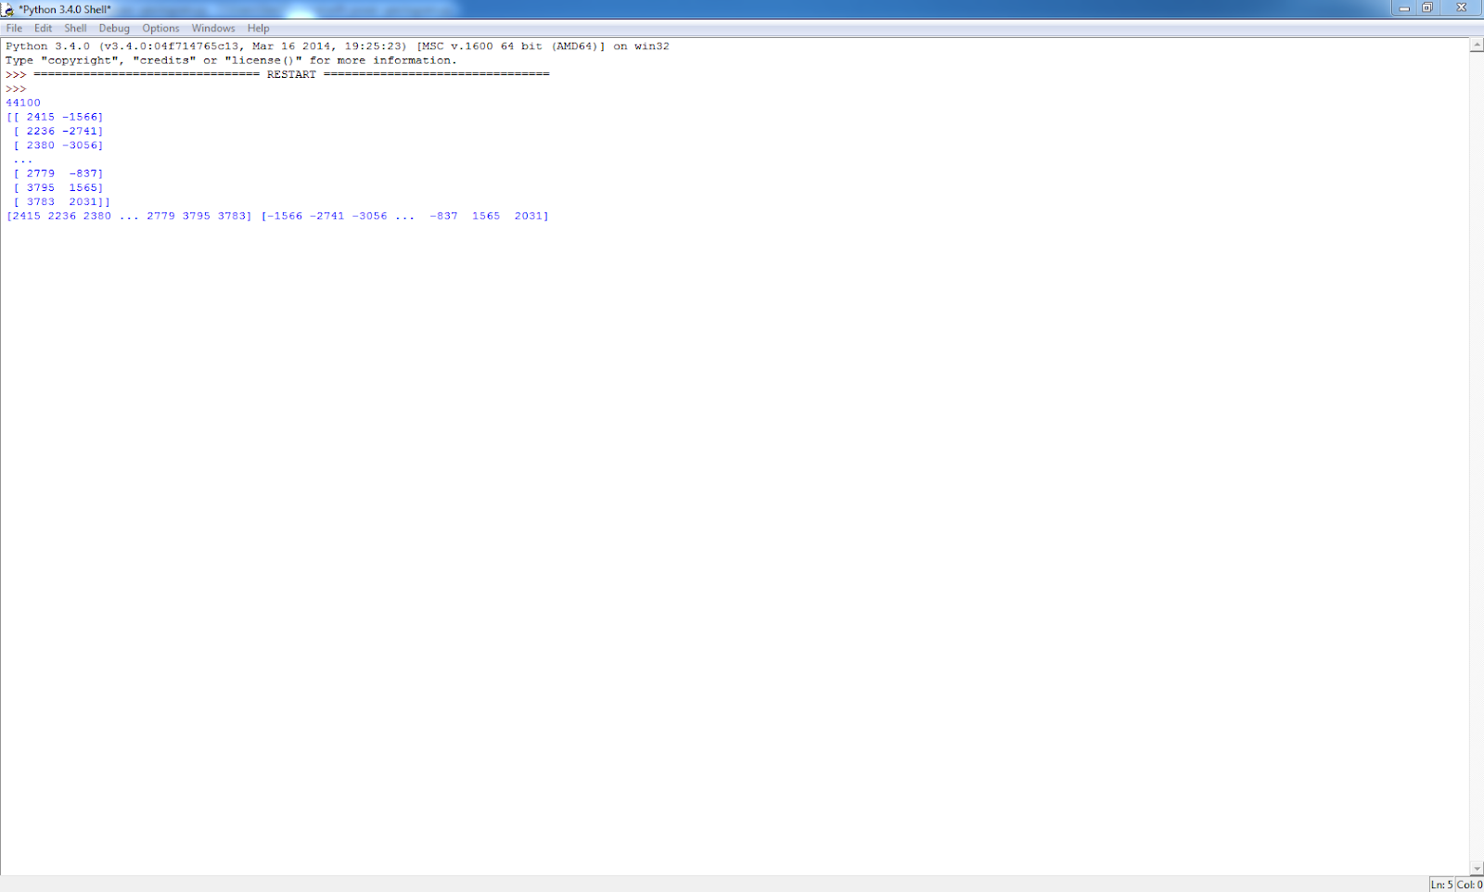The width and height of the screenshot is (1484, 892).
Task: Click the row [ 2380 -3056]
Action: pos(58,145)
